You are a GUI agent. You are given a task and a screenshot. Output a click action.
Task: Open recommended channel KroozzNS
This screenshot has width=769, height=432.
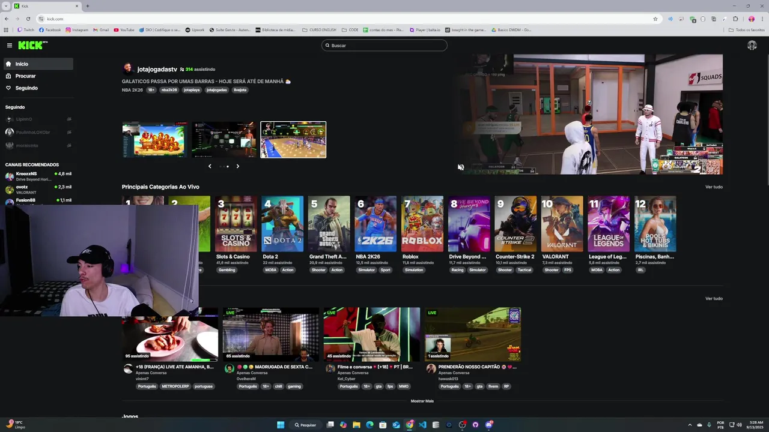pyautogui.click(x=37, y=176)
